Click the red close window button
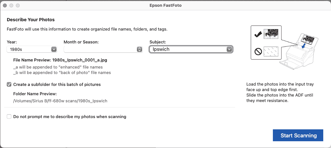This screenshot has width=331, height=148. [5, 5]
